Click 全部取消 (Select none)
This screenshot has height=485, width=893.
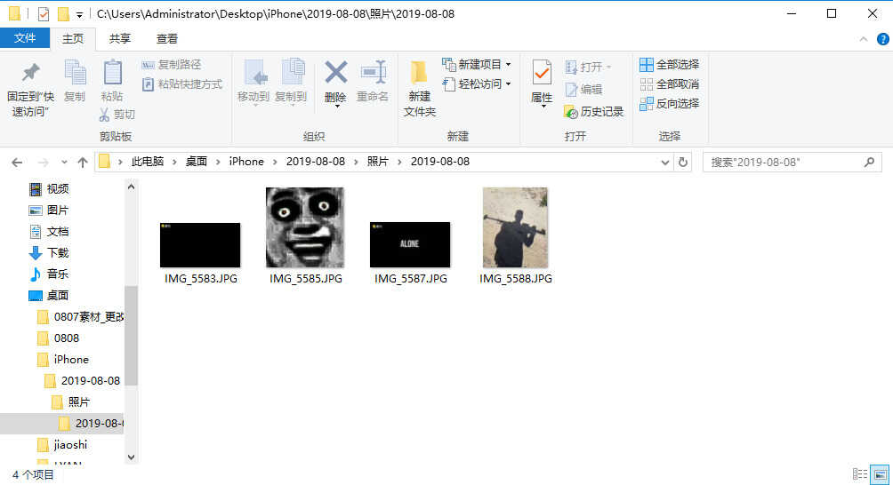click(669, 84)
